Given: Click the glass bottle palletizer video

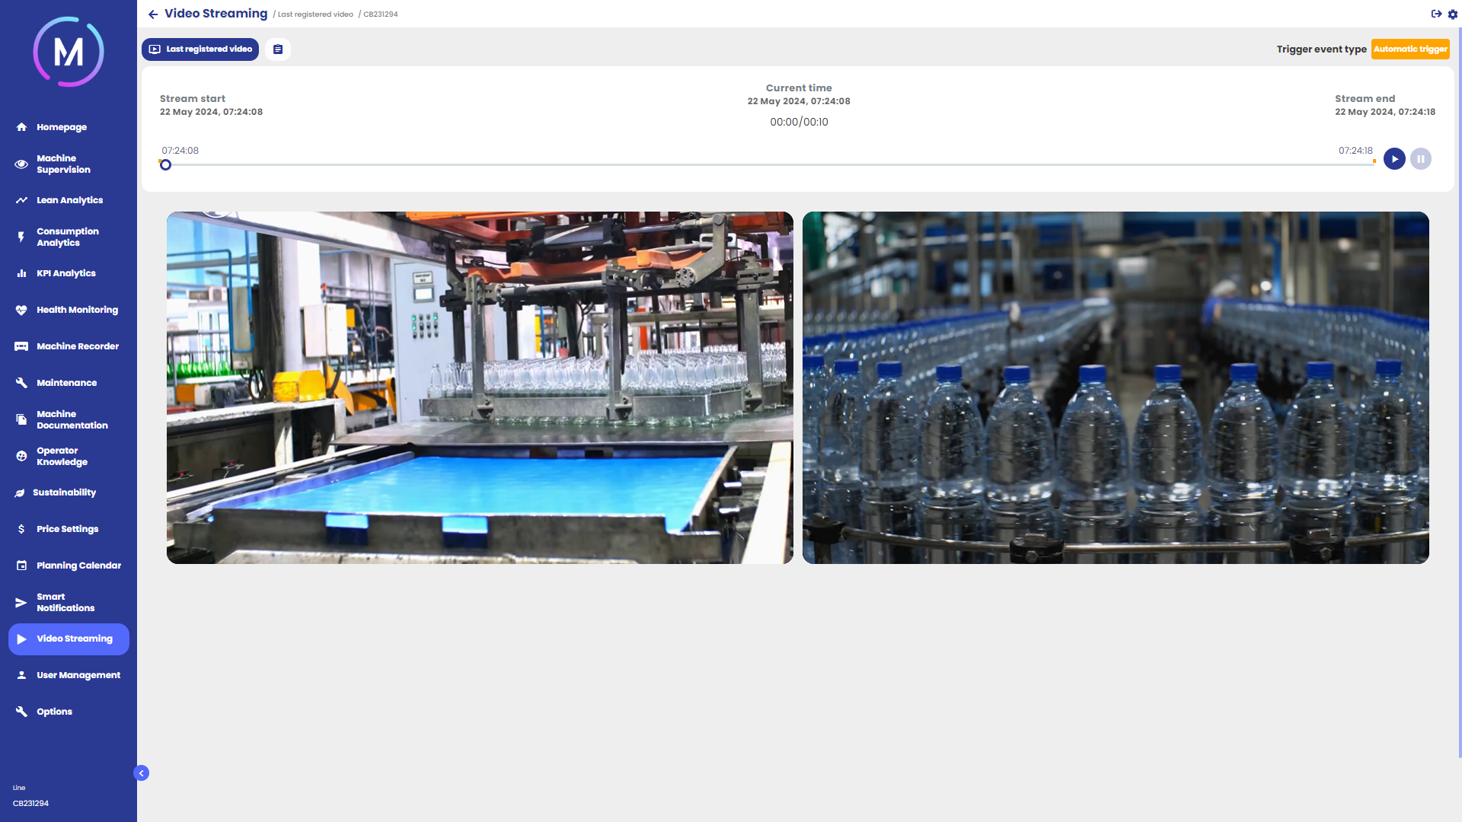Looking at the screenshot, I should tap(480, 387).
